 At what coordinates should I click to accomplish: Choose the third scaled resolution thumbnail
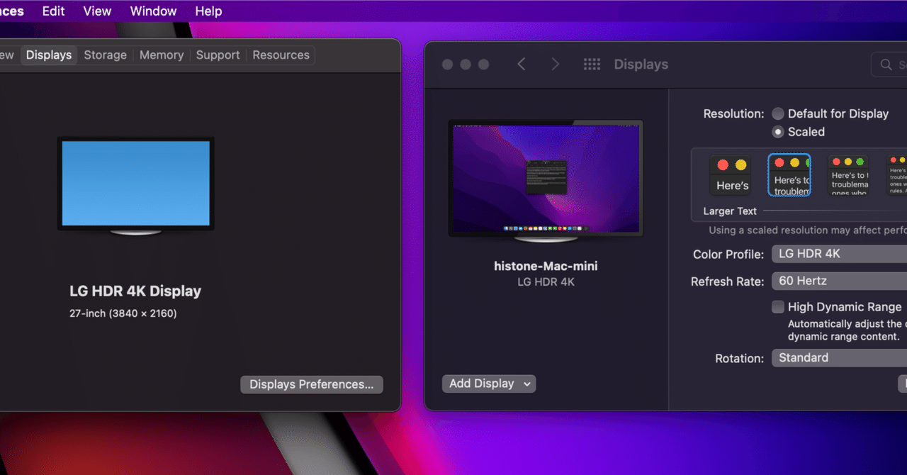pyautogui.click(x=849, y=175)
